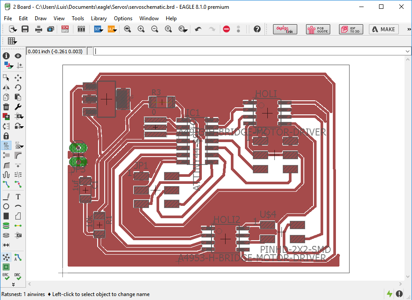Select the Paste tool
Screen dimensions: 412x300
click(18, 97)
